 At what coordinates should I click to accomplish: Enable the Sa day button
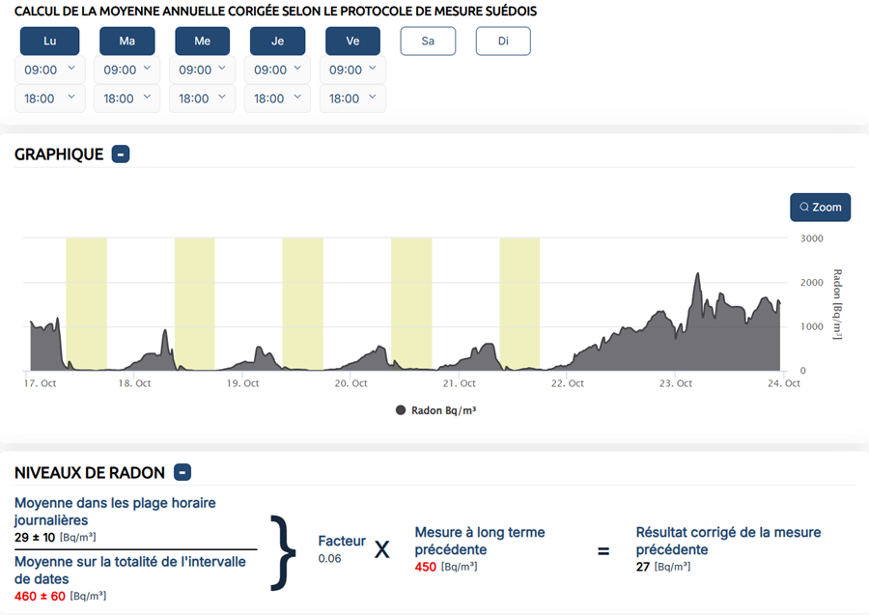[x=428, y=42]
